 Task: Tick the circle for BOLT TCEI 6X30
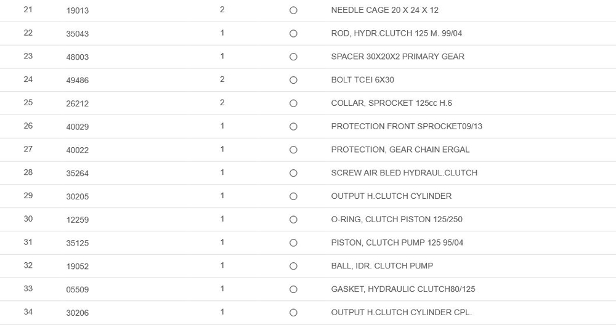(293, 80)
